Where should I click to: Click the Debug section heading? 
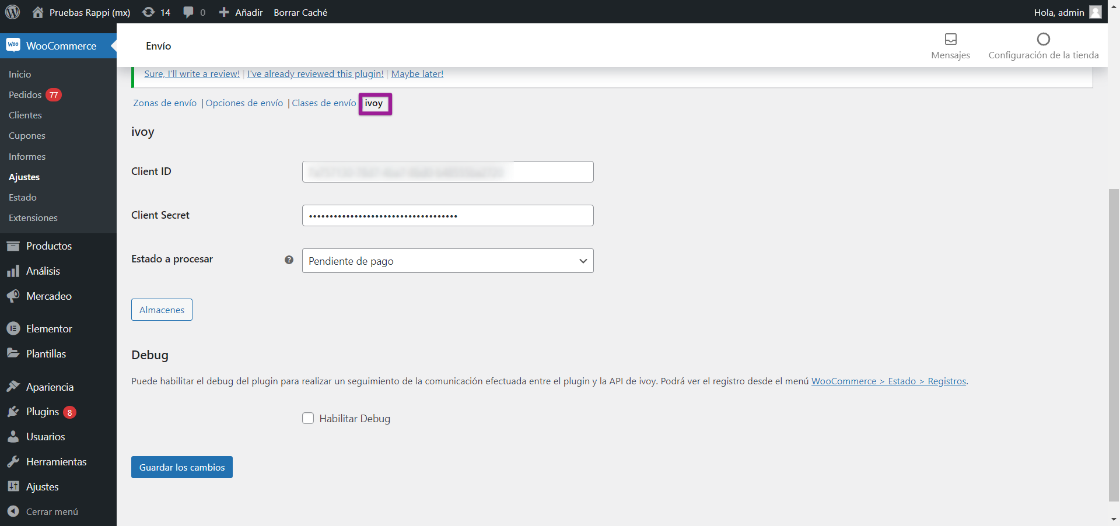150,355
